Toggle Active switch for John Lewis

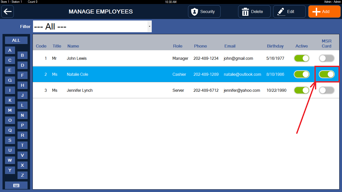(x=301, y=58)
